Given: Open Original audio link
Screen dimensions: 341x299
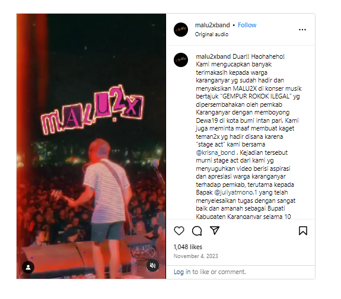Looking at the screenshot, I should [x=212, y=34].
